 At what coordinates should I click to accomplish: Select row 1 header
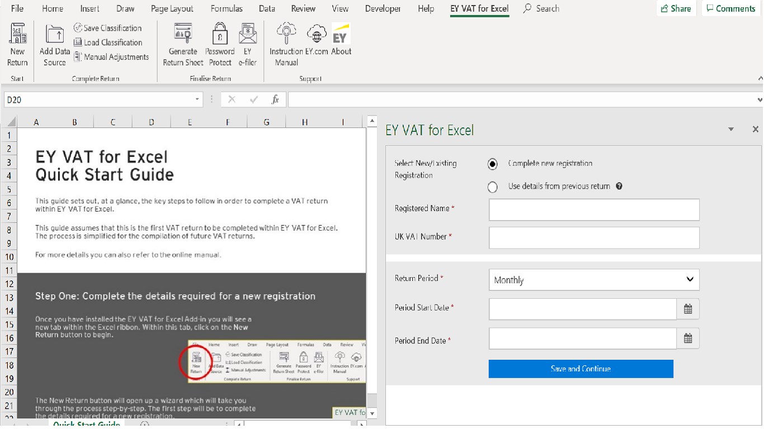pyautogui.click(x=10, y=135)
